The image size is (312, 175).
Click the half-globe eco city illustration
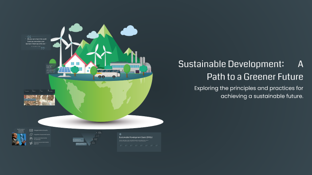pyautogui.click(x=101, y=76)
